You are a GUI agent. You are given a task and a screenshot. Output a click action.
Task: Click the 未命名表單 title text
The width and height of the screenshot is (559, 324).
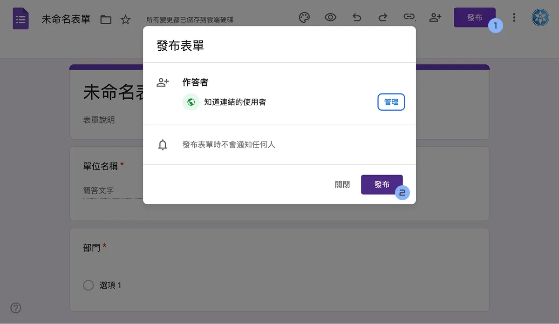65,19
